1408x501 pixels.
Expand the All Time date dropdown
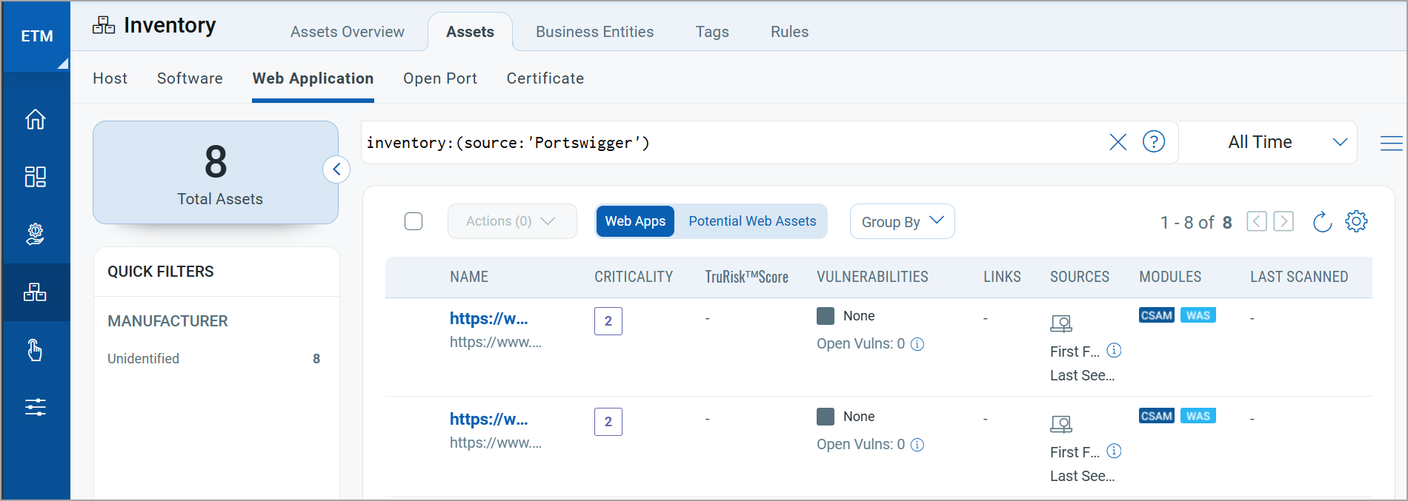[x=1267, y=142]
